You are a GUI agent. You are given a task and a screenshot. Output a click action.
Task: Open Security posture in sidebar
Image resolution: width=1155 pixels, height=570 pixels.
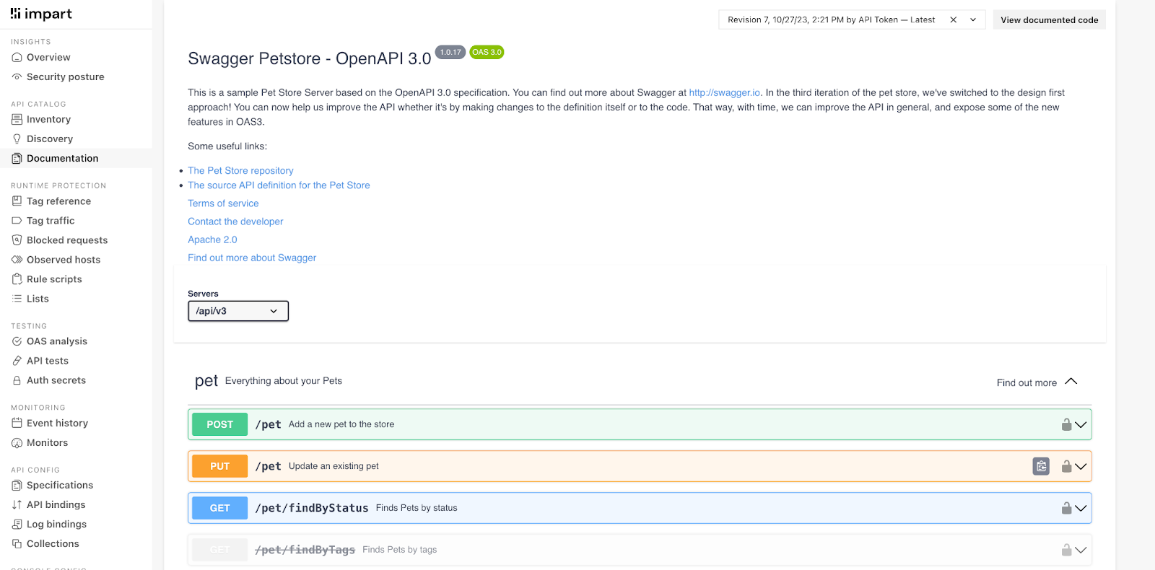pyautogui.click(x=66, y=76)
